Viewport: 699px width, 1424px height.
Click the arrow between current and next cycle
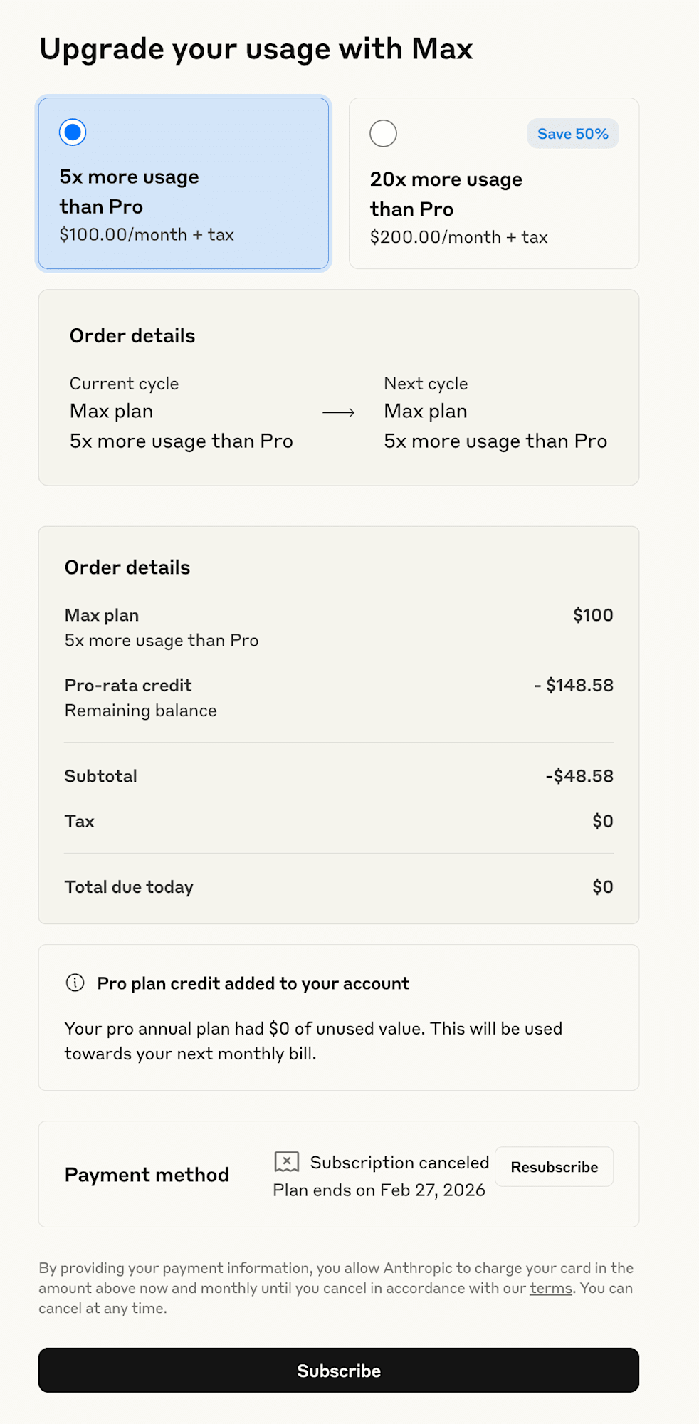[339, 412]
